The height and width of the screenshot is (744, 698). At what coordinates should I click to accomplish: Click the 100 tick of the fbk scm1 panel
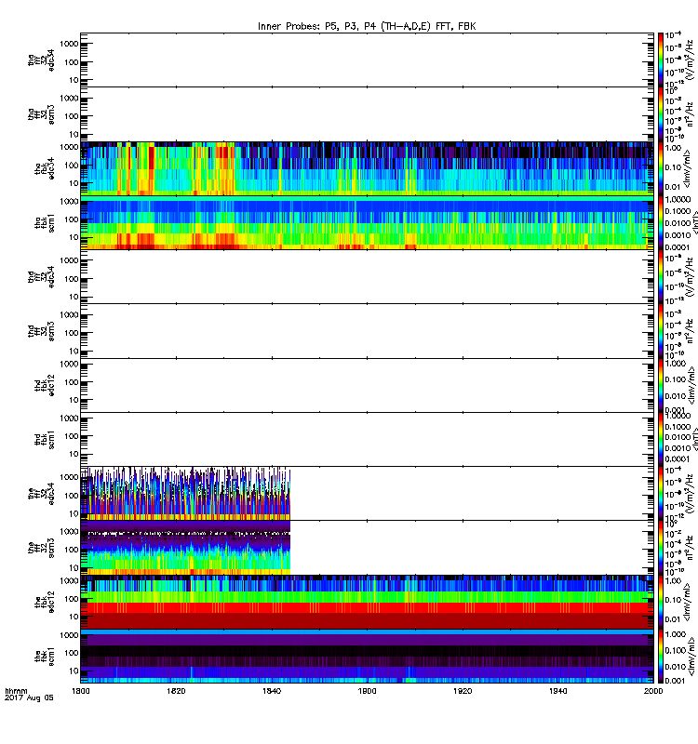(x=72, y=653)
